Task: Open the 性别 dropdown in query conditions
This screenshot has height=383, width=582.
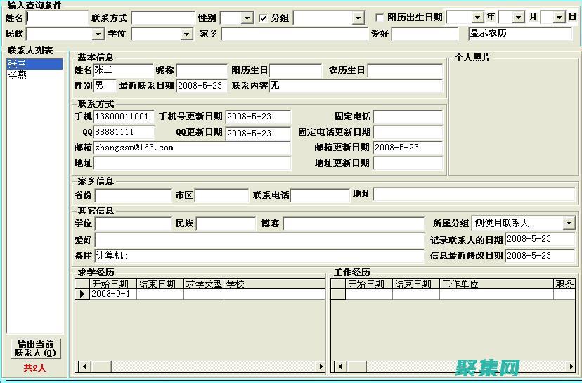Action: point(247,18)
